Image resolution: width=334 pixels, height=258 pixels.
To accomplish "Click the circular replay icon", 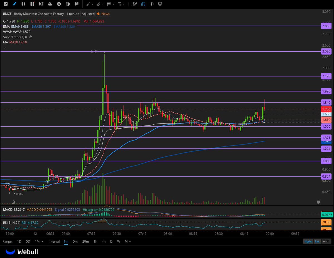I will point(68,4).
